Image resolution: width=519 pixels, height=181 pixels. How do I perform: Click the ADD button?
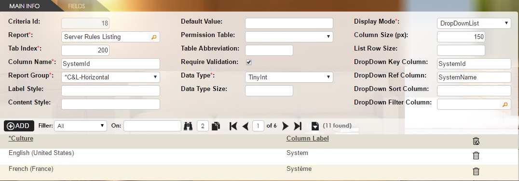coord(19,126)
